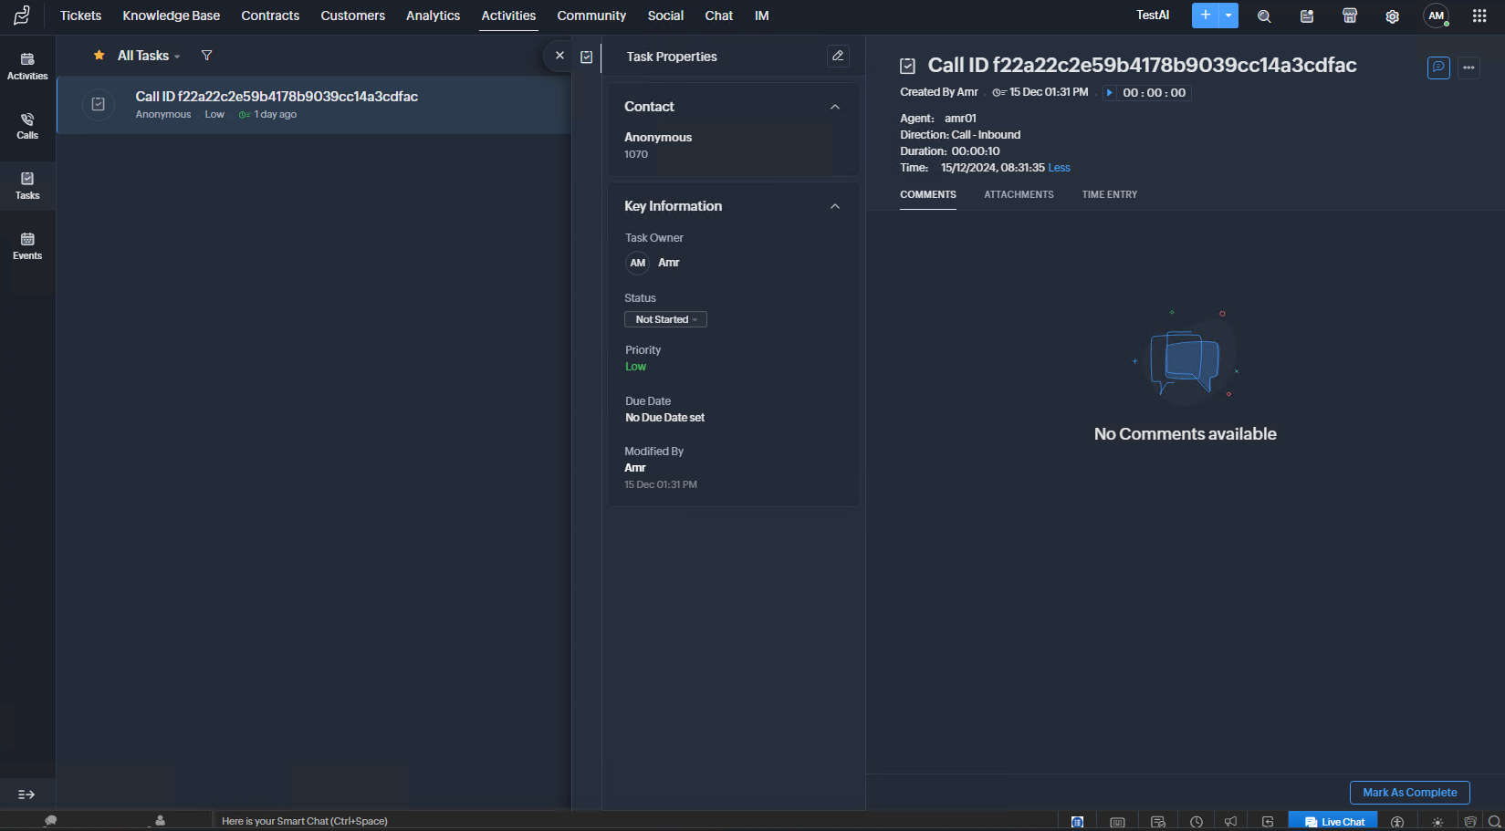Click the comment bubble icon near title

1438,68
